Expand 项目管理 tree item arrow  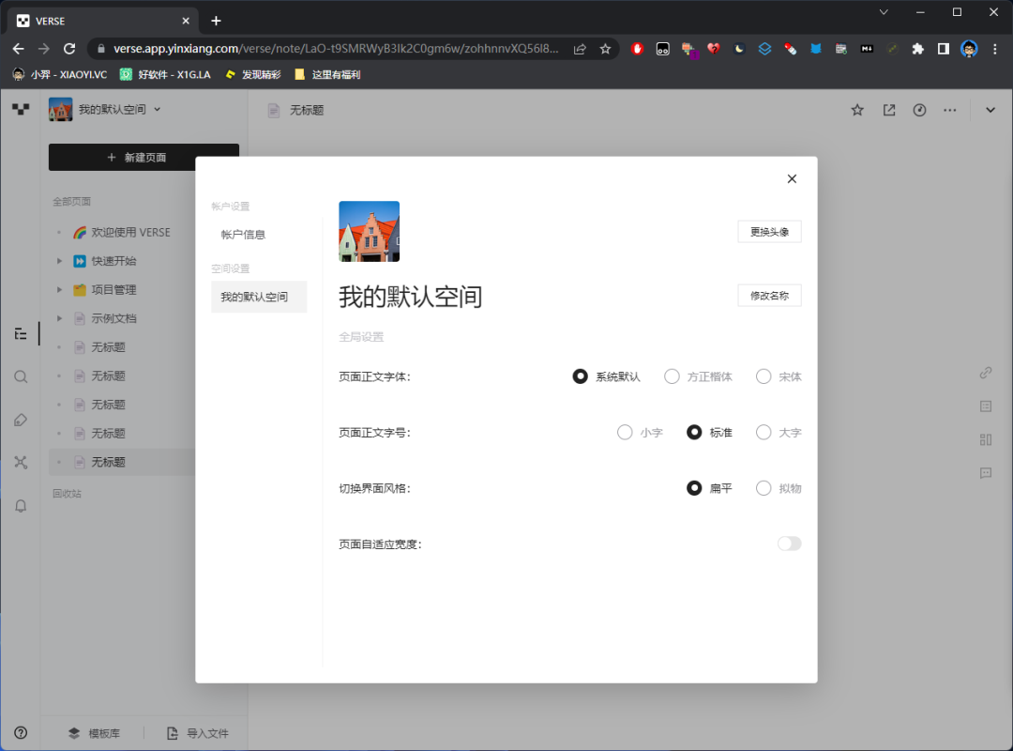click(x=59, y=290)
